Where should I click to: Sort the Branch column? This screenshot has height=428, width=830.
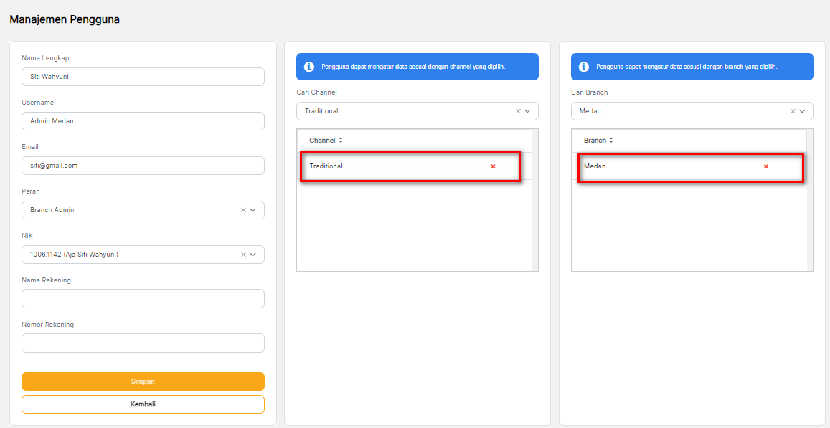coord(611,141)
